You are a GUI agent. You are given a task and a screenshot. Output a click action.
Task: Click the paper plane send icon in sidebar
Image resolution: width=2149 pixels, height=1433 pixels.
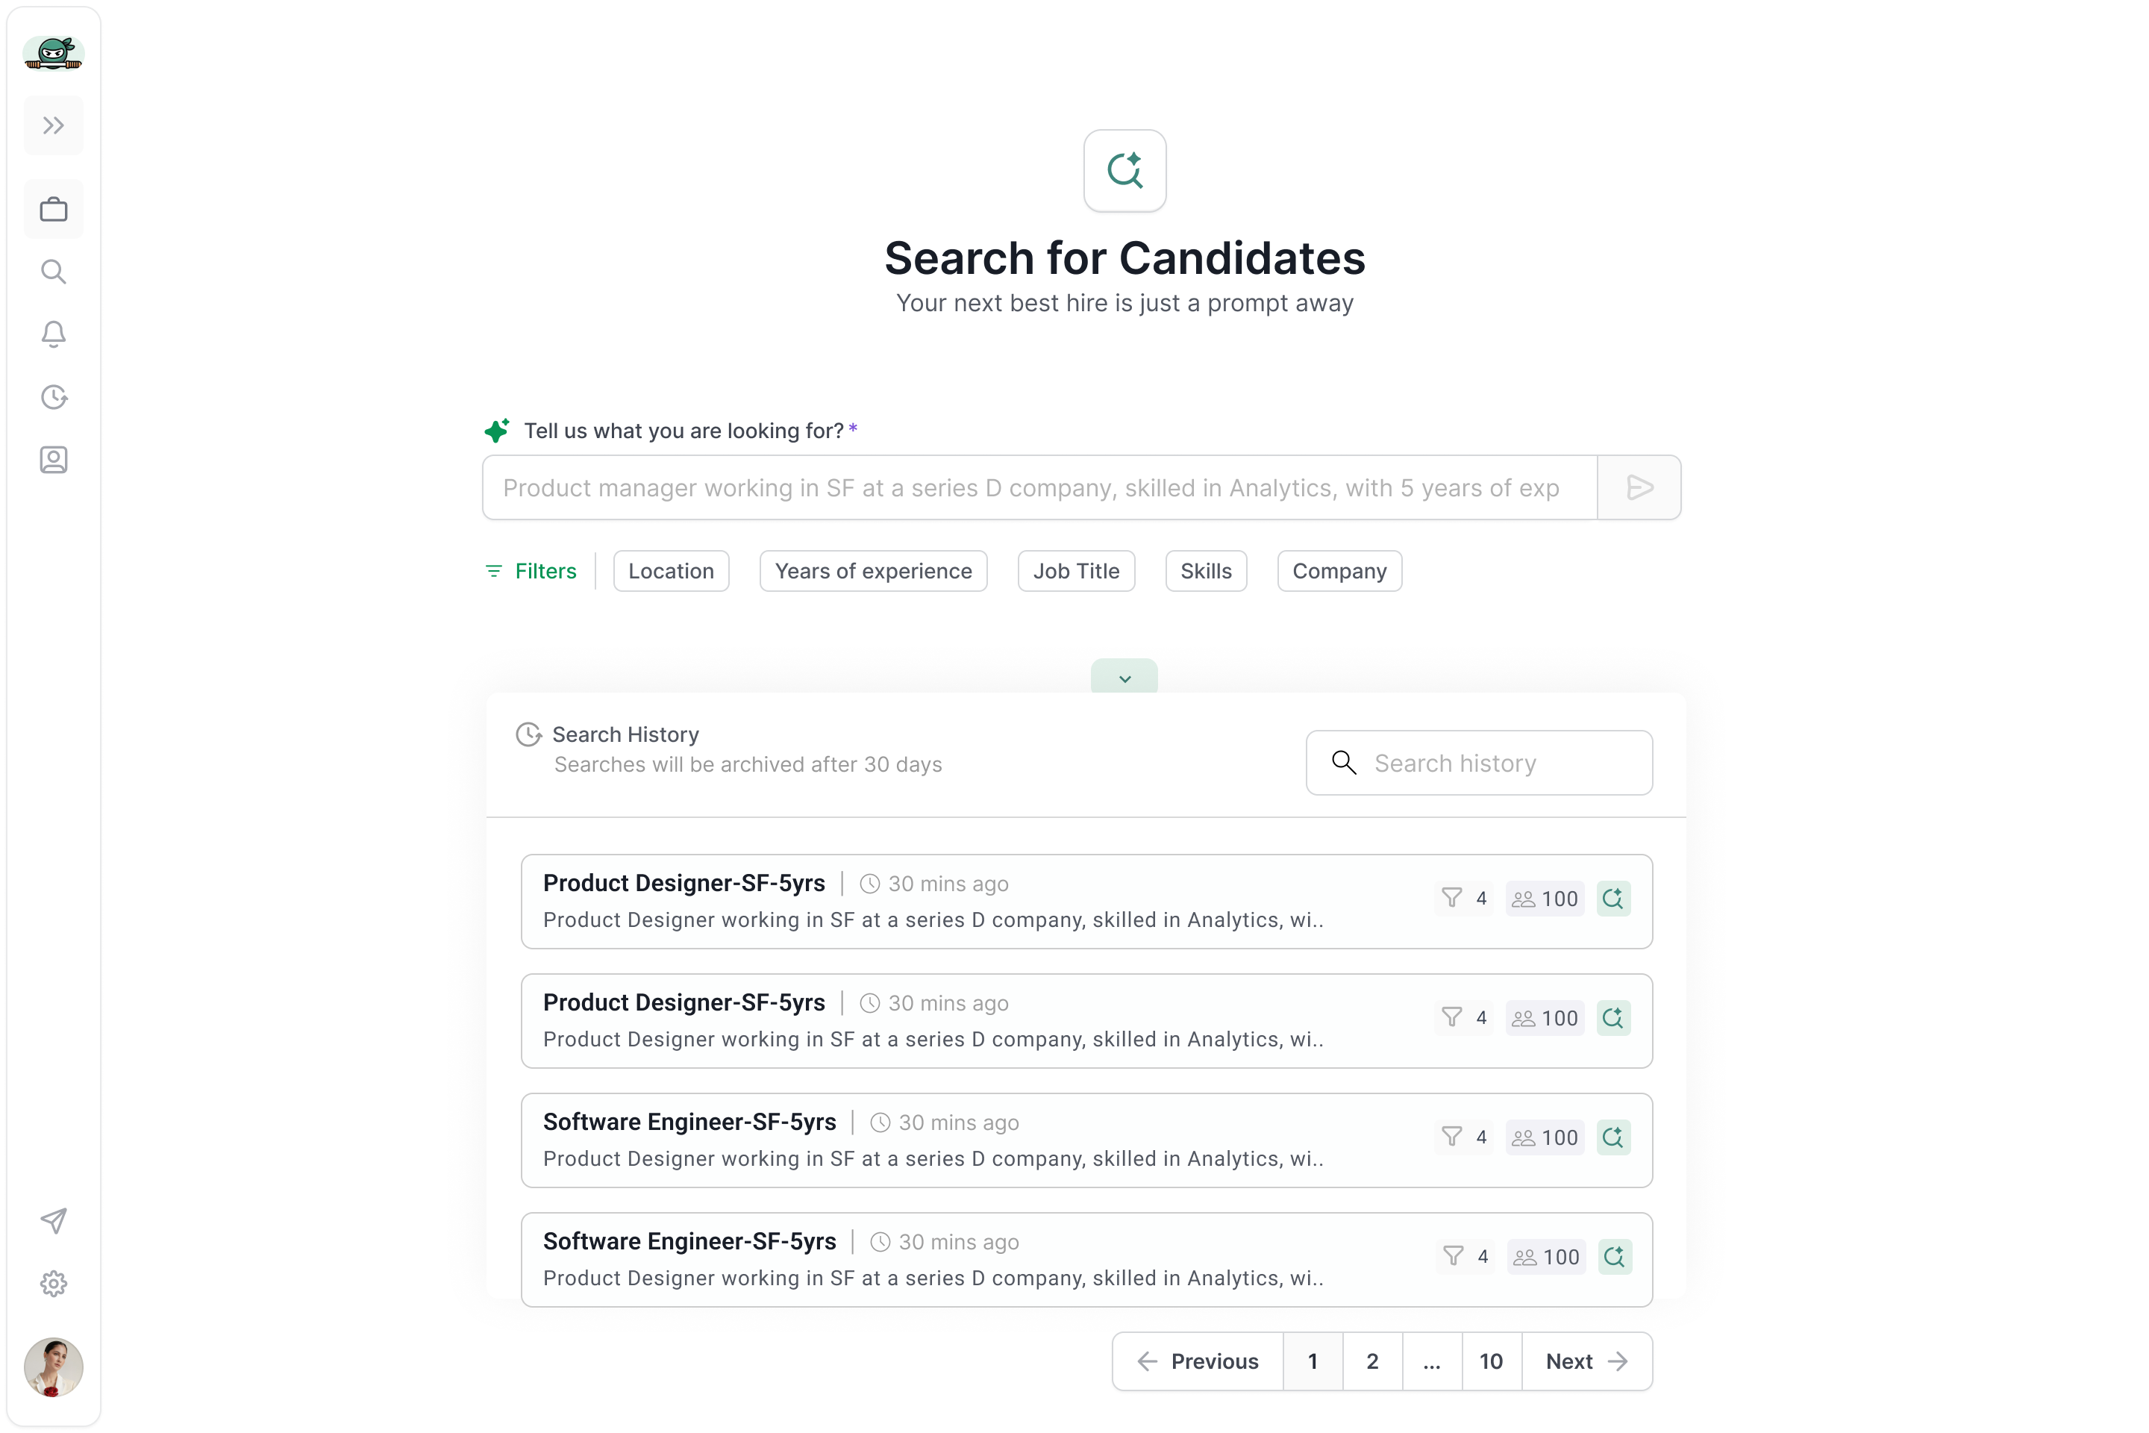[53, 1221]
